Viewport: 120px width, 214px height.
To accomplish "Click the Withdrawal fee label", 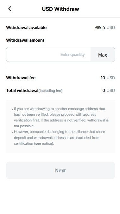I will [21, 78].
